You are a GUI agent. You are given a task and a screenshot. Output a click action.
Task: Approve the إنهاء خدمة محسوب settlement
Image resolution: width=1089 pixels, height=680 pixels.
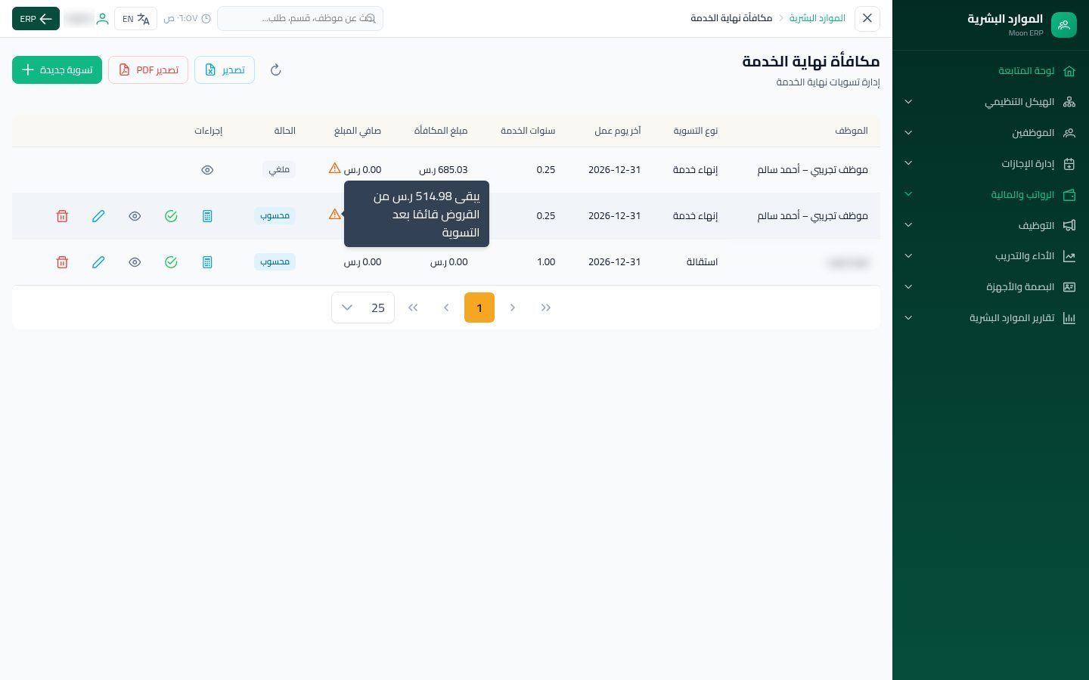(x=171, y=216)
